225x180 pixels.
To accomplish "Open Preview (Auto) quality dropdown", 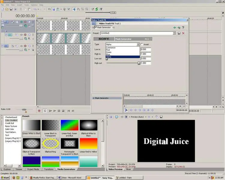I will [x=146, y=117].
